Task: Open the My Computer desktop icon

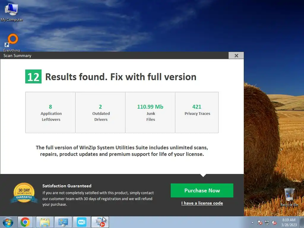Action: coord(12,12)
